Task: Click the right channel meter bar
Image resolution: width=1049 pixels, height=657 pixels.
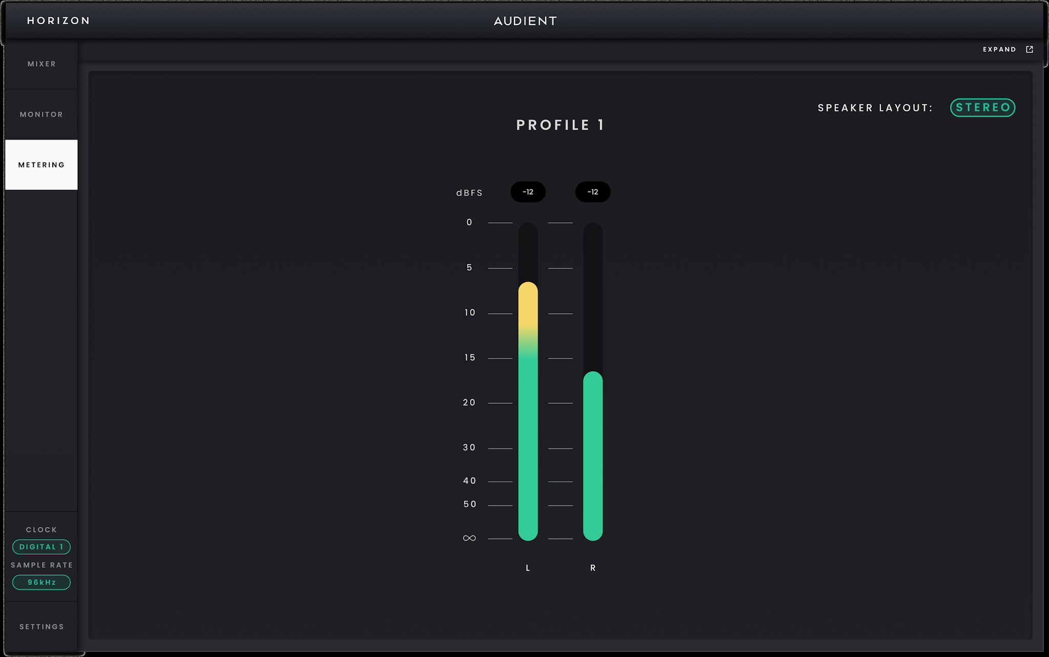Action: click(593, 381)
